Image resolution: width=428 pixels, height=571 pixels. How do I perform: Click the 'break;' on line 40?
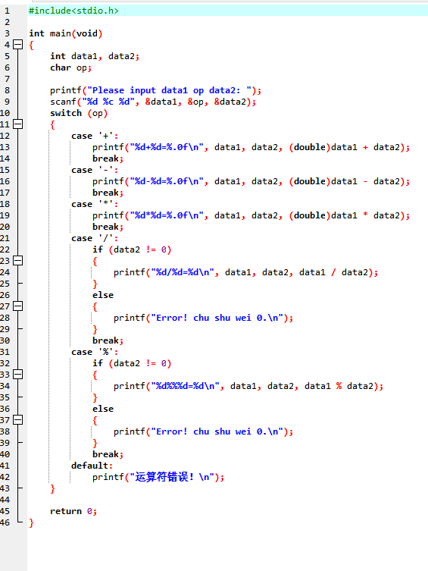point(108,454)
